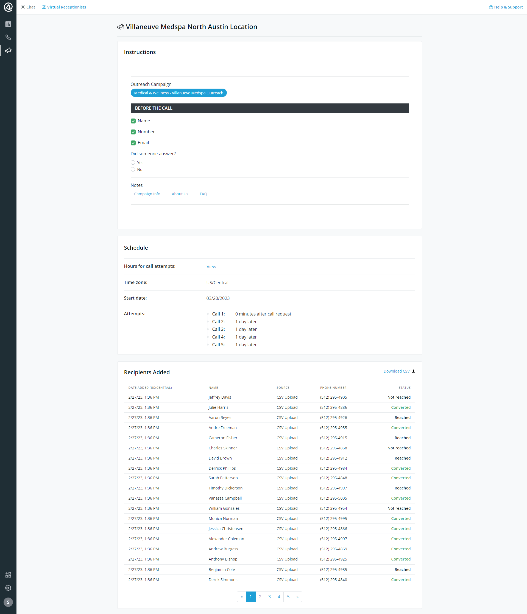Click Anthony Bishop's Converted status
The image size is (527, 614).
(401, 559)
